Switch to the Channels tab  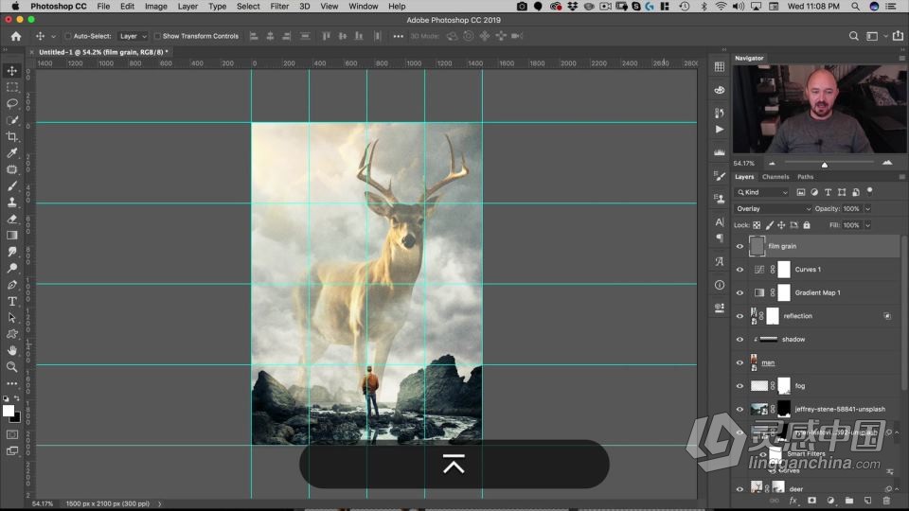(x=775, y=177)
